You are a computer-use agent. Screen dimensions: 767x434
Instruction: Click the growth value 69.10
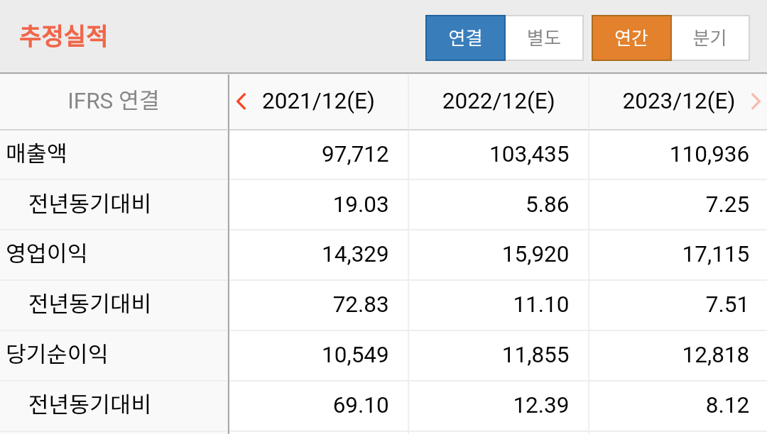click(x=361, y=406)
